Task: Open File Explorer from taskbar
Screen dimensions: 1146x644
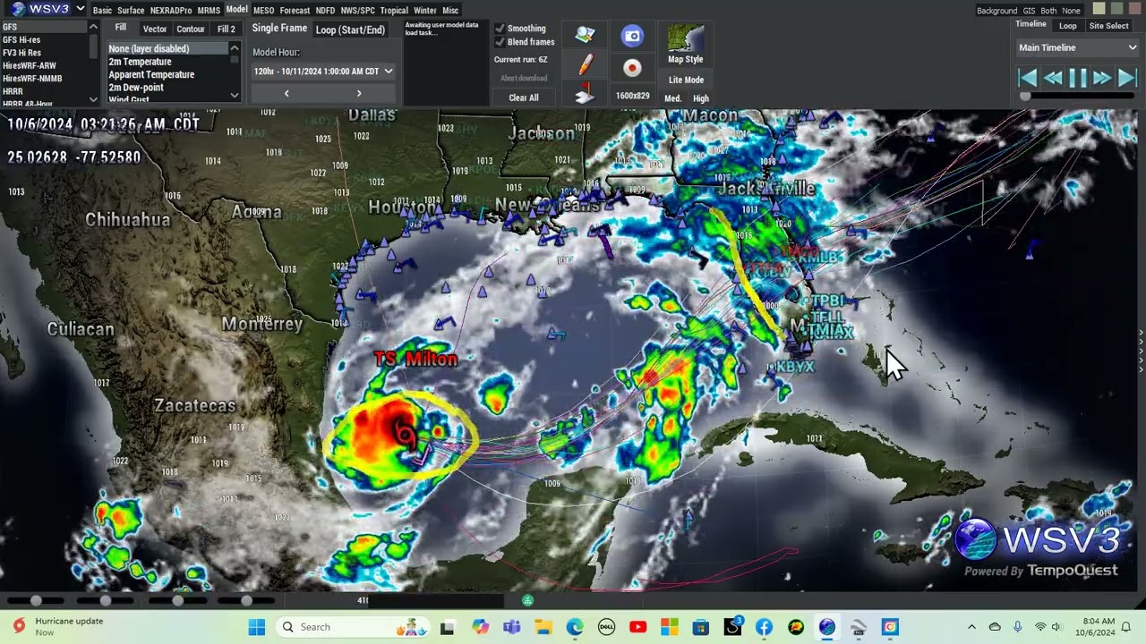Action: click(x=543, y=627)
